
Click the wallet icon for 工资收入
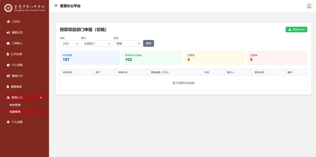click(8, 43)
